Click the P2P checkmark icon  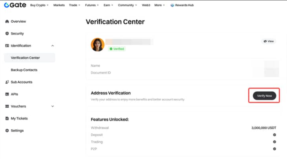274,149
